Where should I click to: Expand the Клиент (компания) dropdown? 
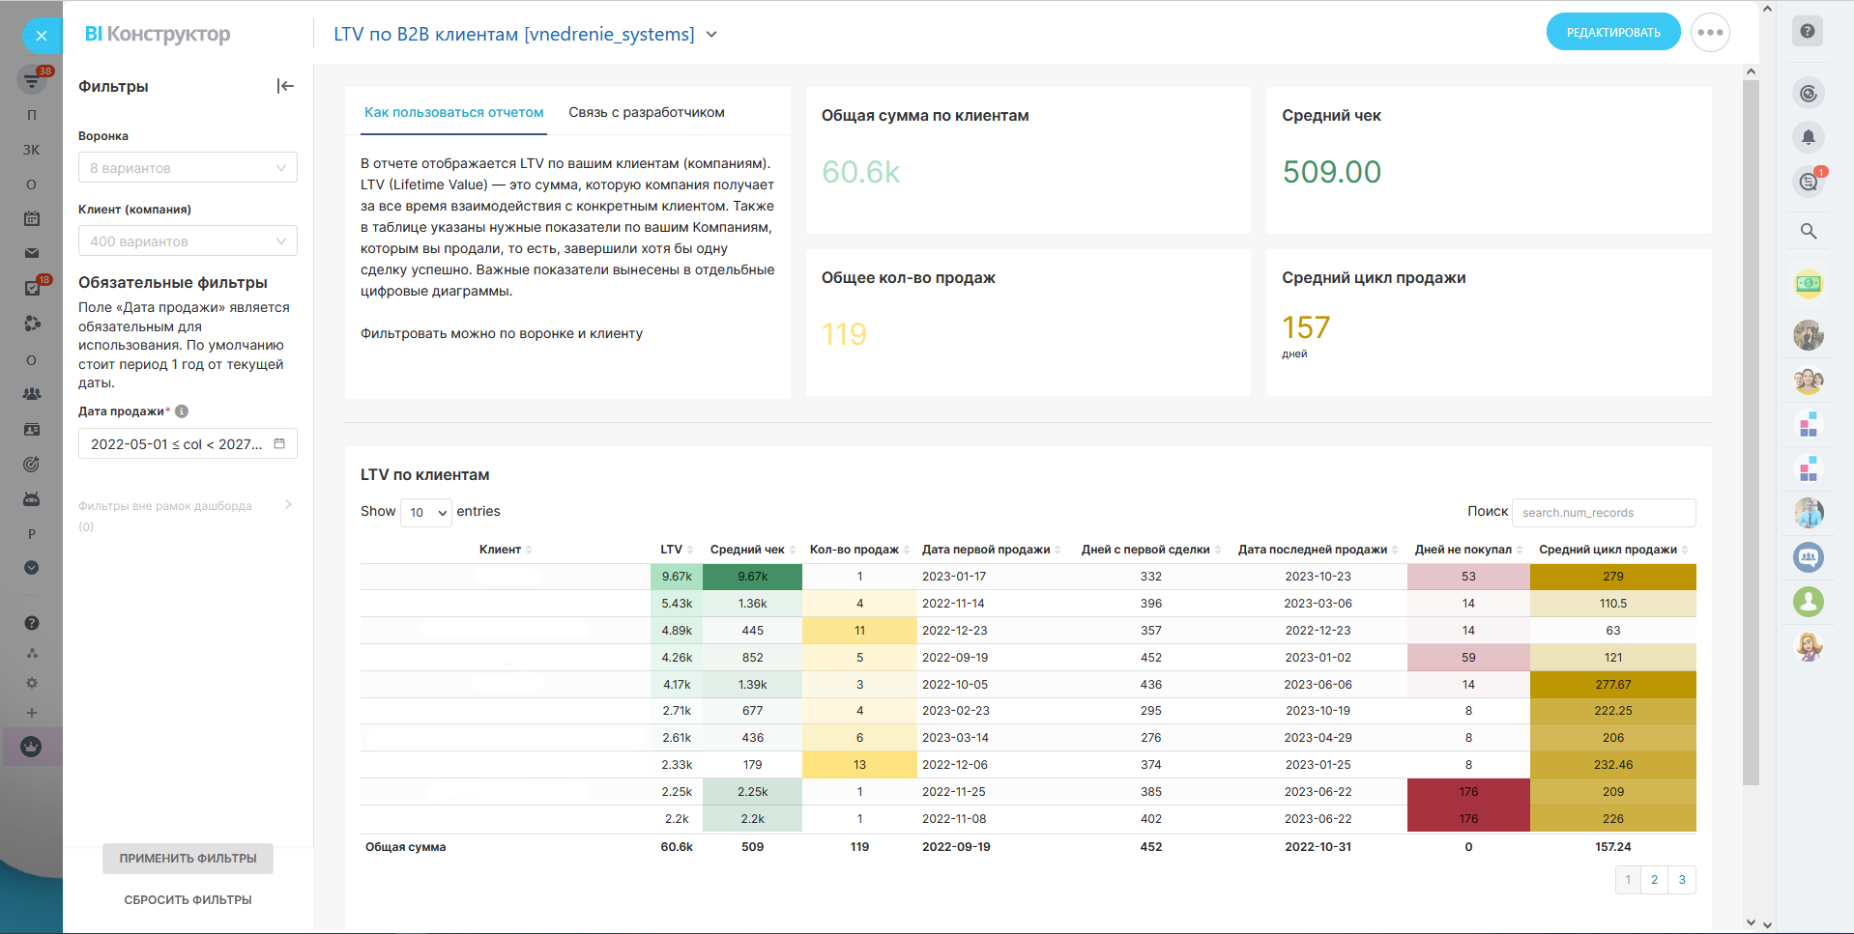(188, 241)
